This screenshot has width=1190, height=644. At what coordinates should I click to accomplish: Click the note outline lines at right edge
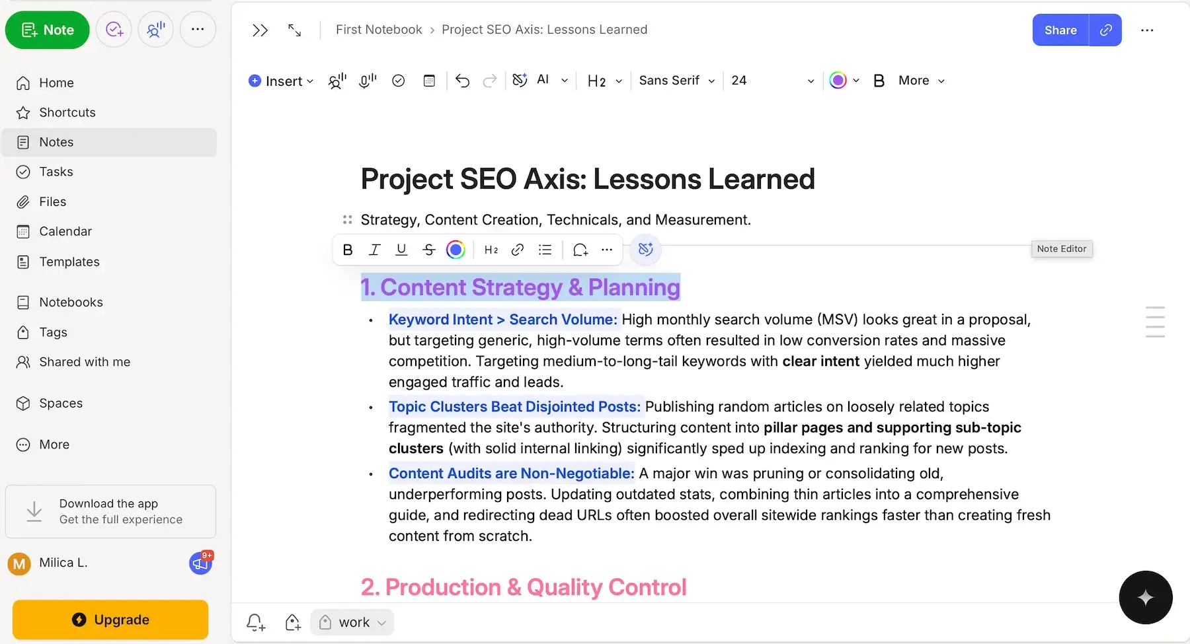pyautogui.click(x=1155, y=322)
